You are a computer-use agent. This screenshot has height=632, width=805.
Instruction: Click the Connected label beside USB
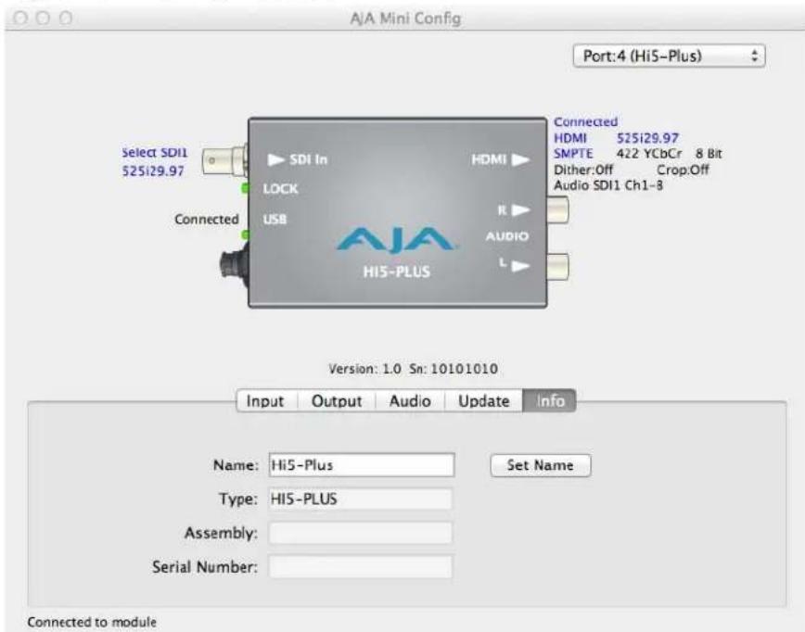coord(207,219)
